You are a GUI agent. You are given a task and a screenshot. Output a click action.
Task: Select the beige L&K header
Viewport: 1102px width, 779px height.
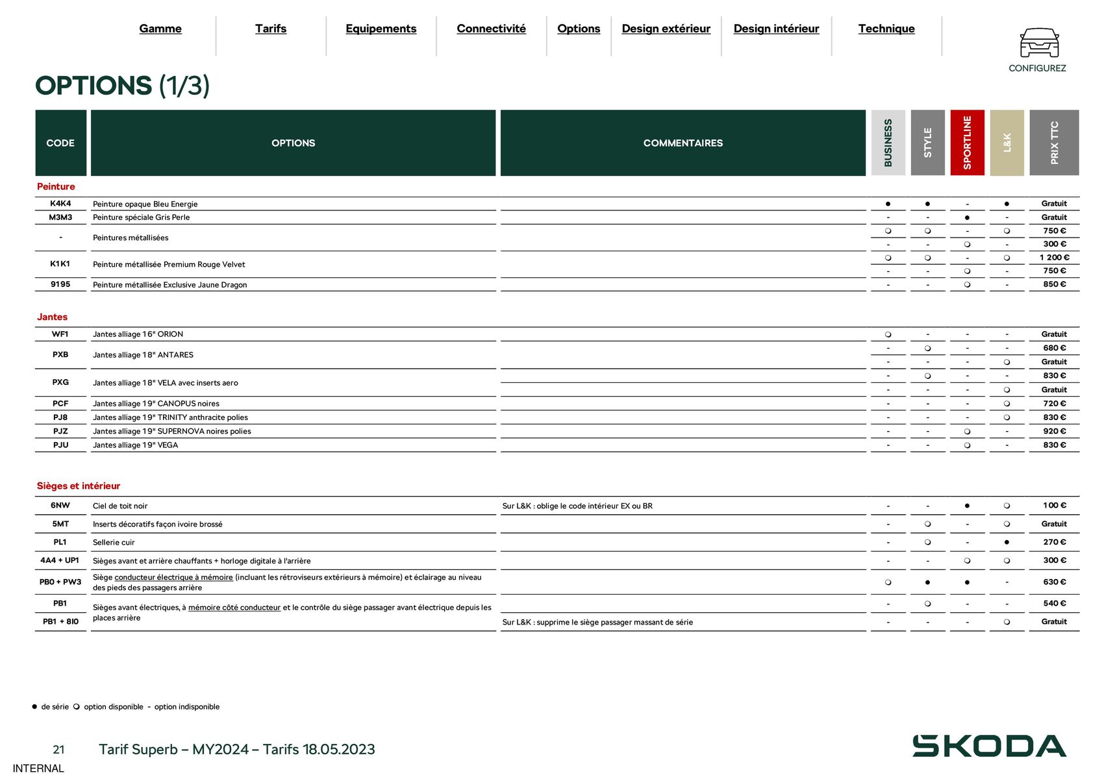pos(1007,143)
